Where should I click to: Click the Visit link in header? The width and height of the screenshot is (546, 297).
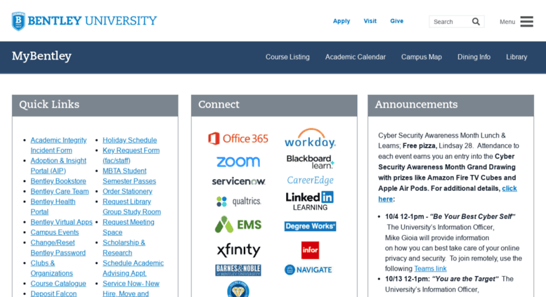(370, 21)
